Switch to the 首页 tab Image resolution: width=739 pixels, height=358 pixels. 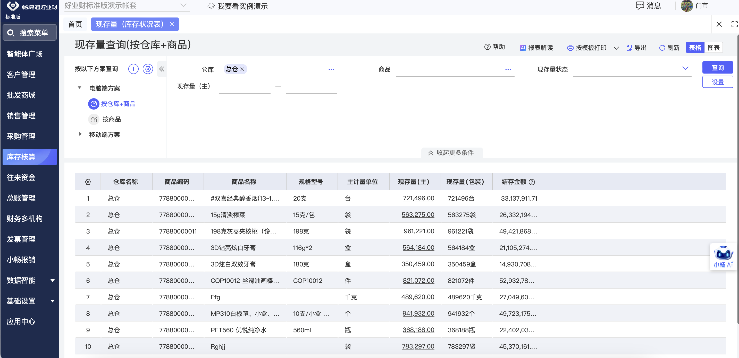pyautogui.click(x=75, y=24)
